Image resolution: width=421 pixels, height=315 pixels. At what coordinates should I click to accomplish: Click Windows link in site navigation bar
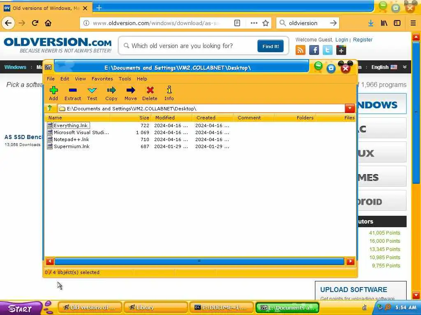pos(15,67)
